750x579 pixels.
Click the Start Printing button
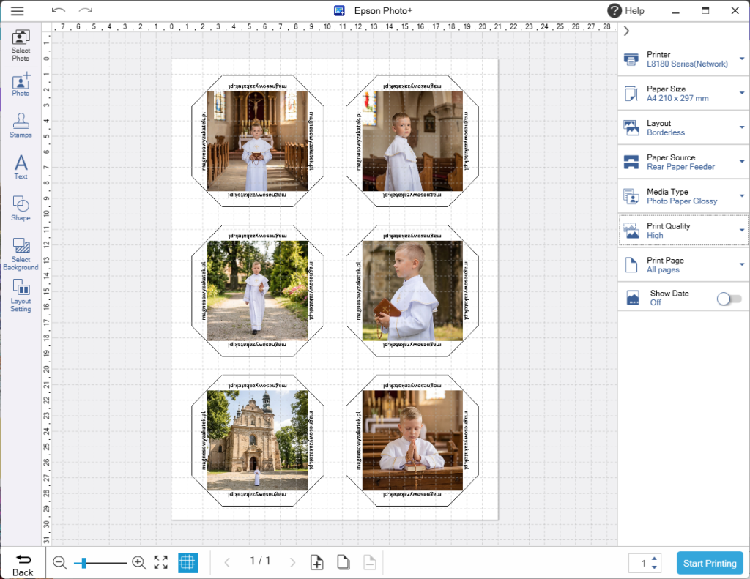709,563
